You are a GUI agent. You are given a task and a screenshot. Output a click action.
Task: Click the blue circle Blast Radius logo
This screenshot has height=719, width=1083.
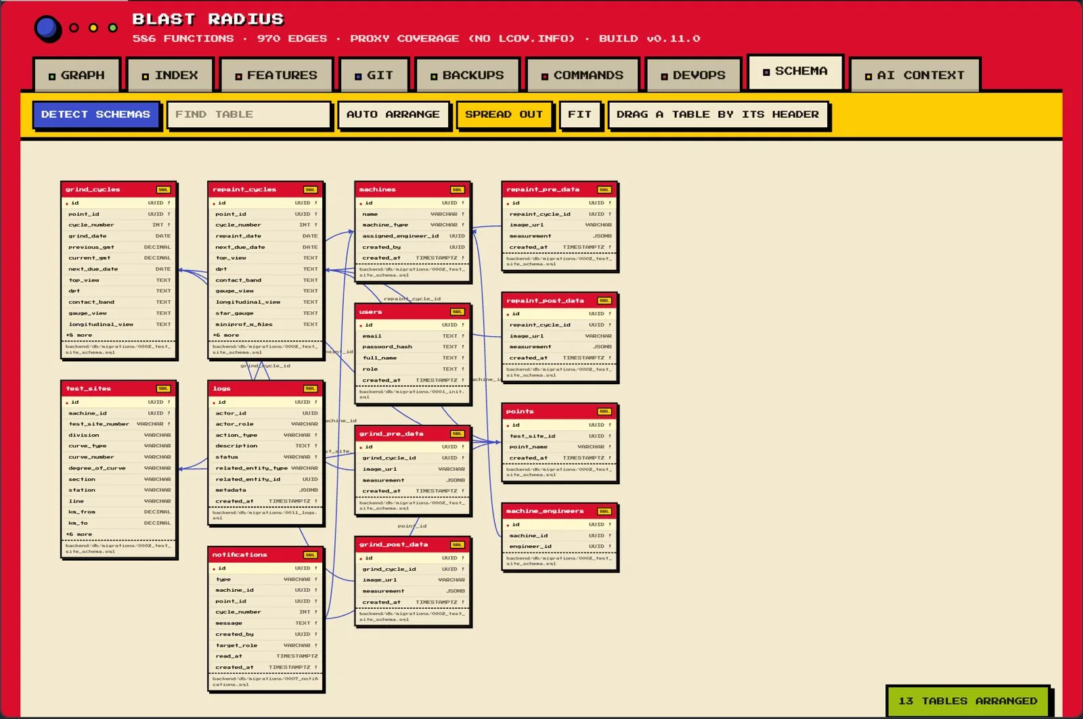[x=47, y=28]
